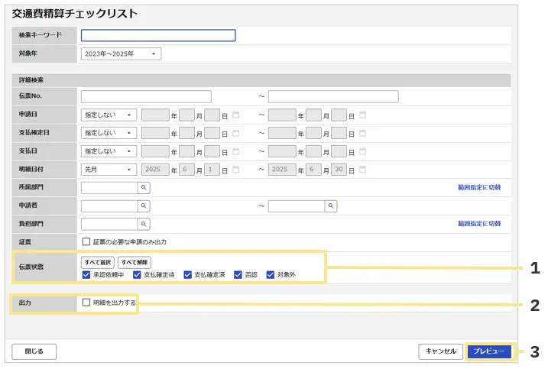Click search icon for second 申請者 field
548x369 pixels.
pyautogui.click(x=331, y=206)
